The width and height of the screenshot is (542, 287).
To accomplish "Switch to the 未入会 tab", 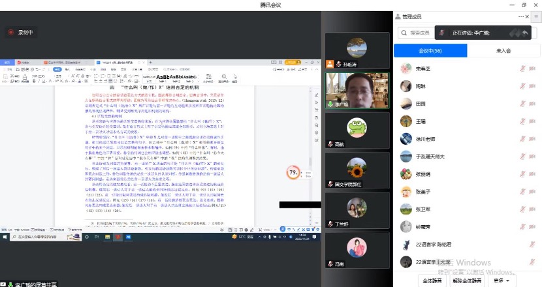I will pyautogui.click(x=503, y=50).
